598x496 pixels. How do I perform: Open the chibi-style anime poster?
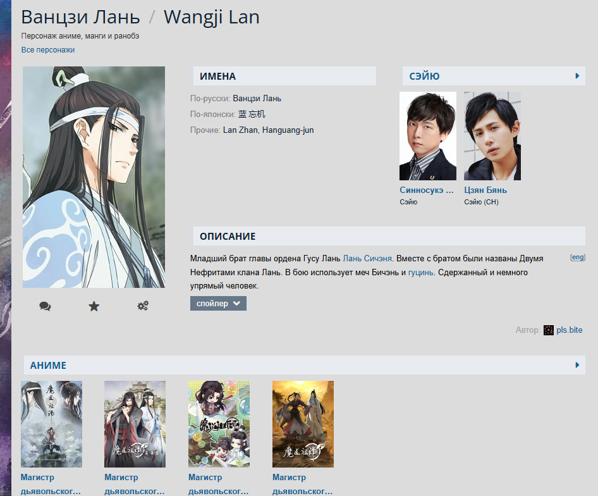(219, 425)
